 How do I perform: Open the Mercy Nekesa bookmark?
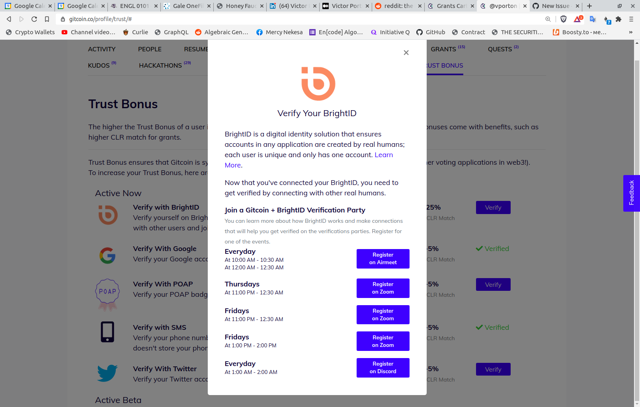coord(279,32)
